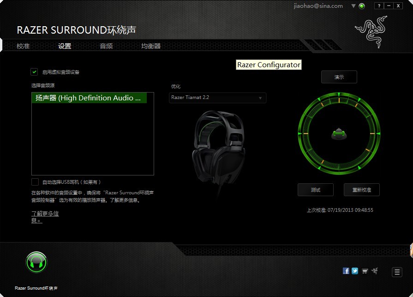The width and height of the screenshot is (413, 297).
Task: Click the Razer Tiamat headset image
Action: (x=219, y=148)
